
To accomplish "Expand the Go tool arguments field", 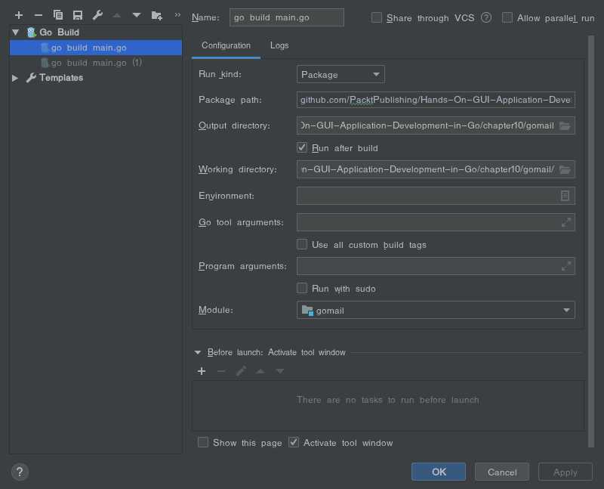I will coord(565,222).
